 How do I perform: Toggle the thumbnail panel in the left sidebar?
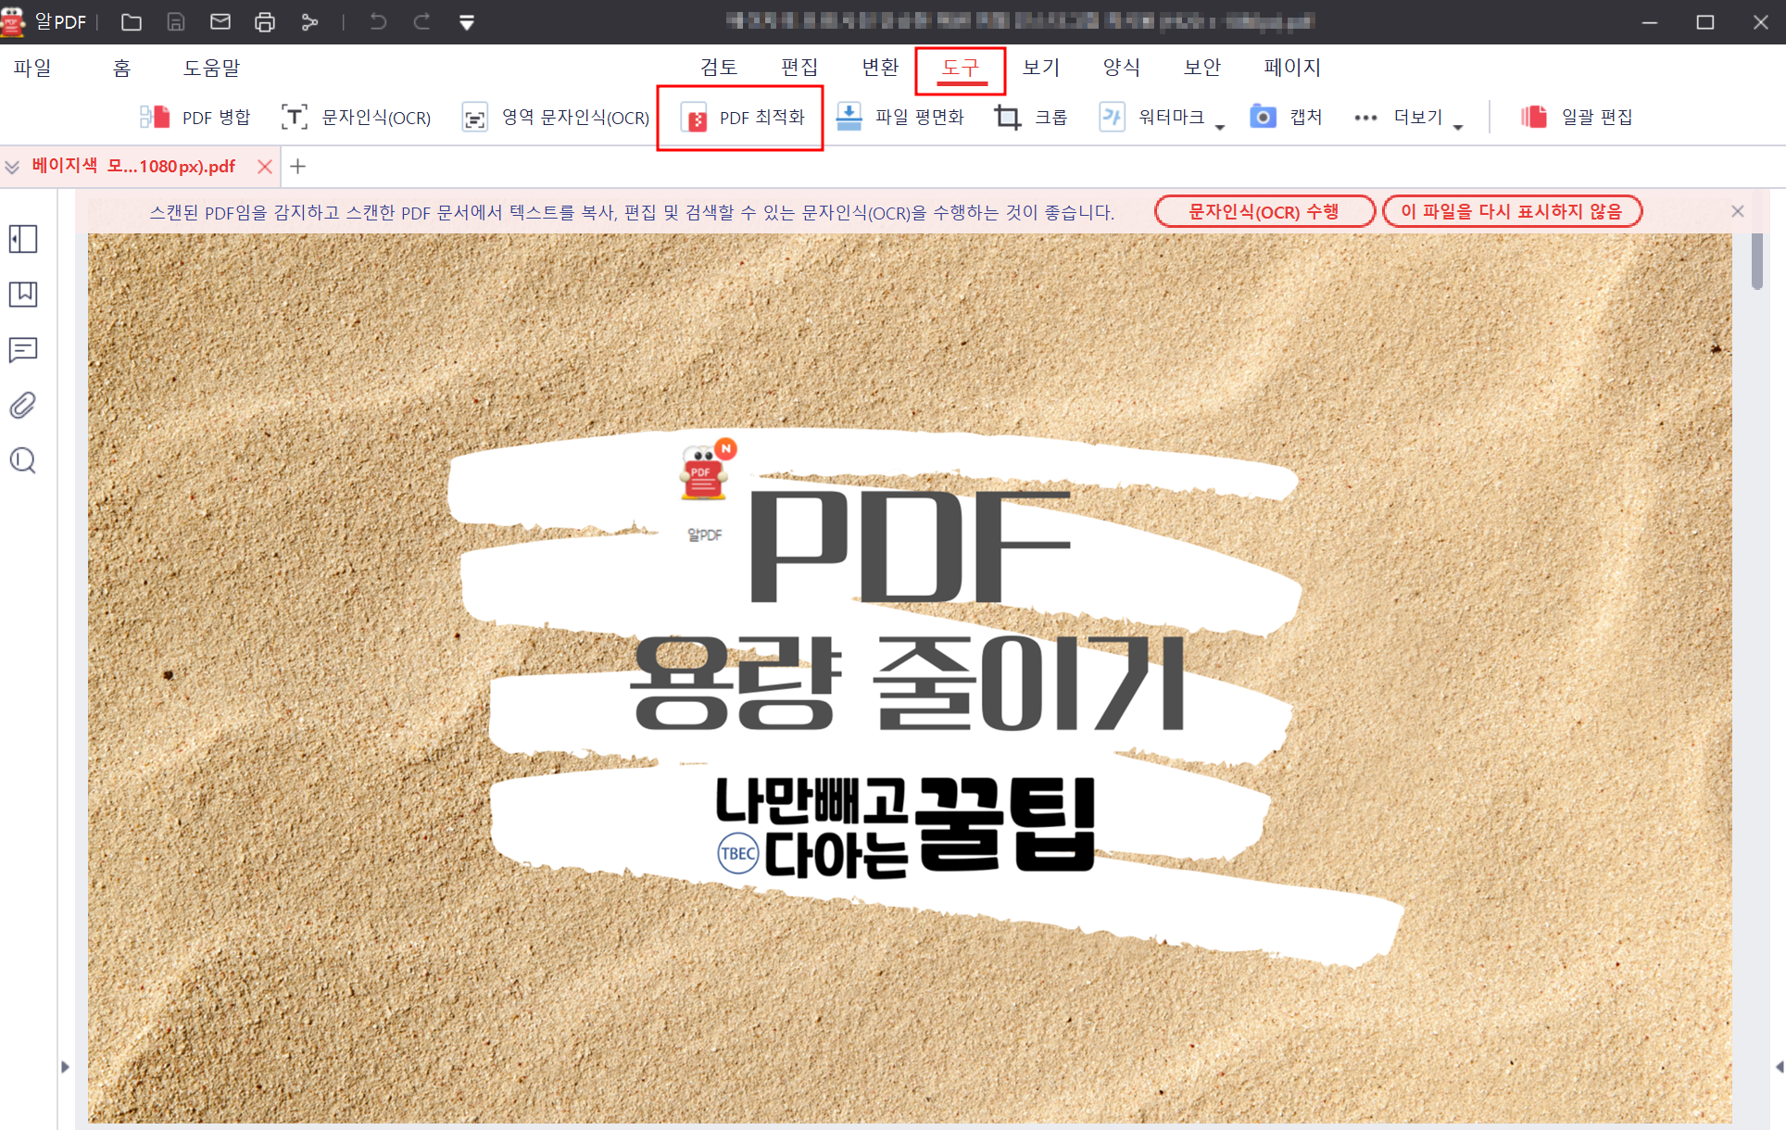click(x=23, y=240)
